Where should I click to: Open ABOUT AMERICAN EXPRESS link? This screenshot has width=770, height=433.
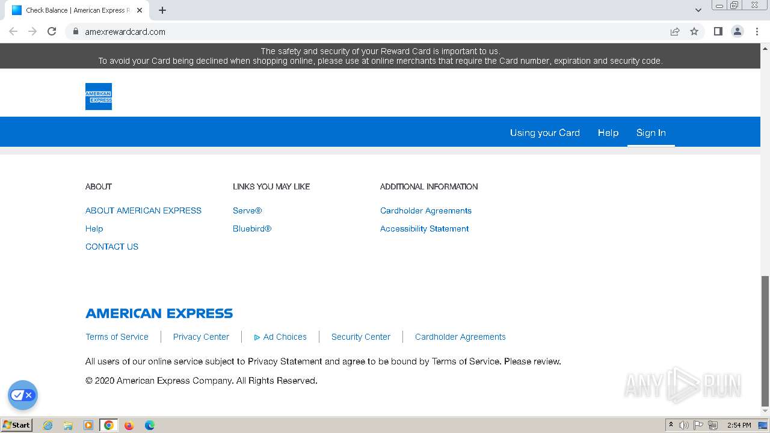[143, 210]
